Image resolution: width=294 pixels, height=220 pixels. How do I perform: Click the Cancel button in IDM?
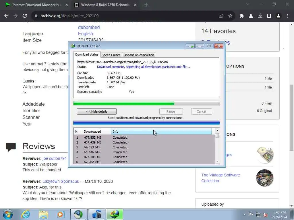[x=202, y=111]
